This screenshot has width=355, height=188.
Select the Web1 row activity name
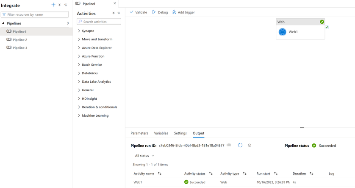click(138, 182)
